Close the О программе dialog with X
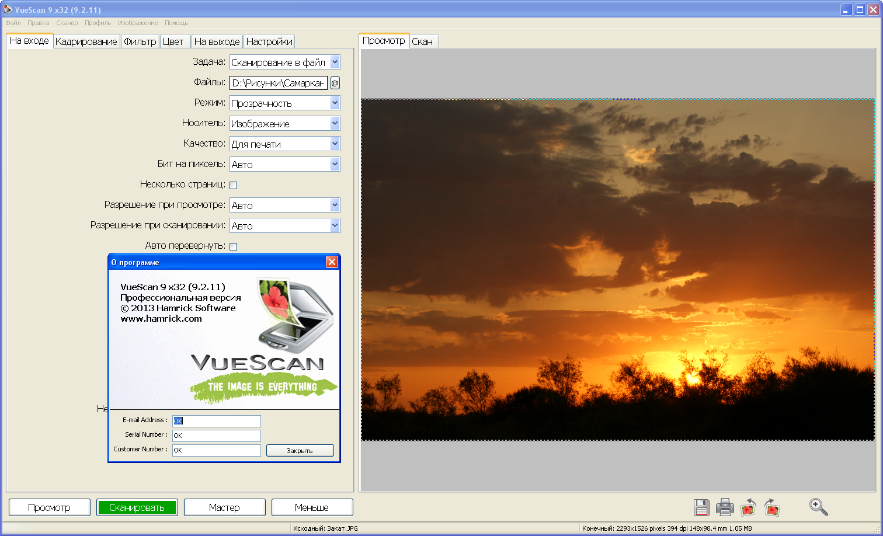883x536 pixels. coord(332,262)
